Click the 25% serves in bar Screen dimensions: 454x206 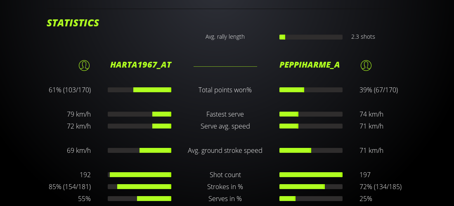(x=311, y=199)
